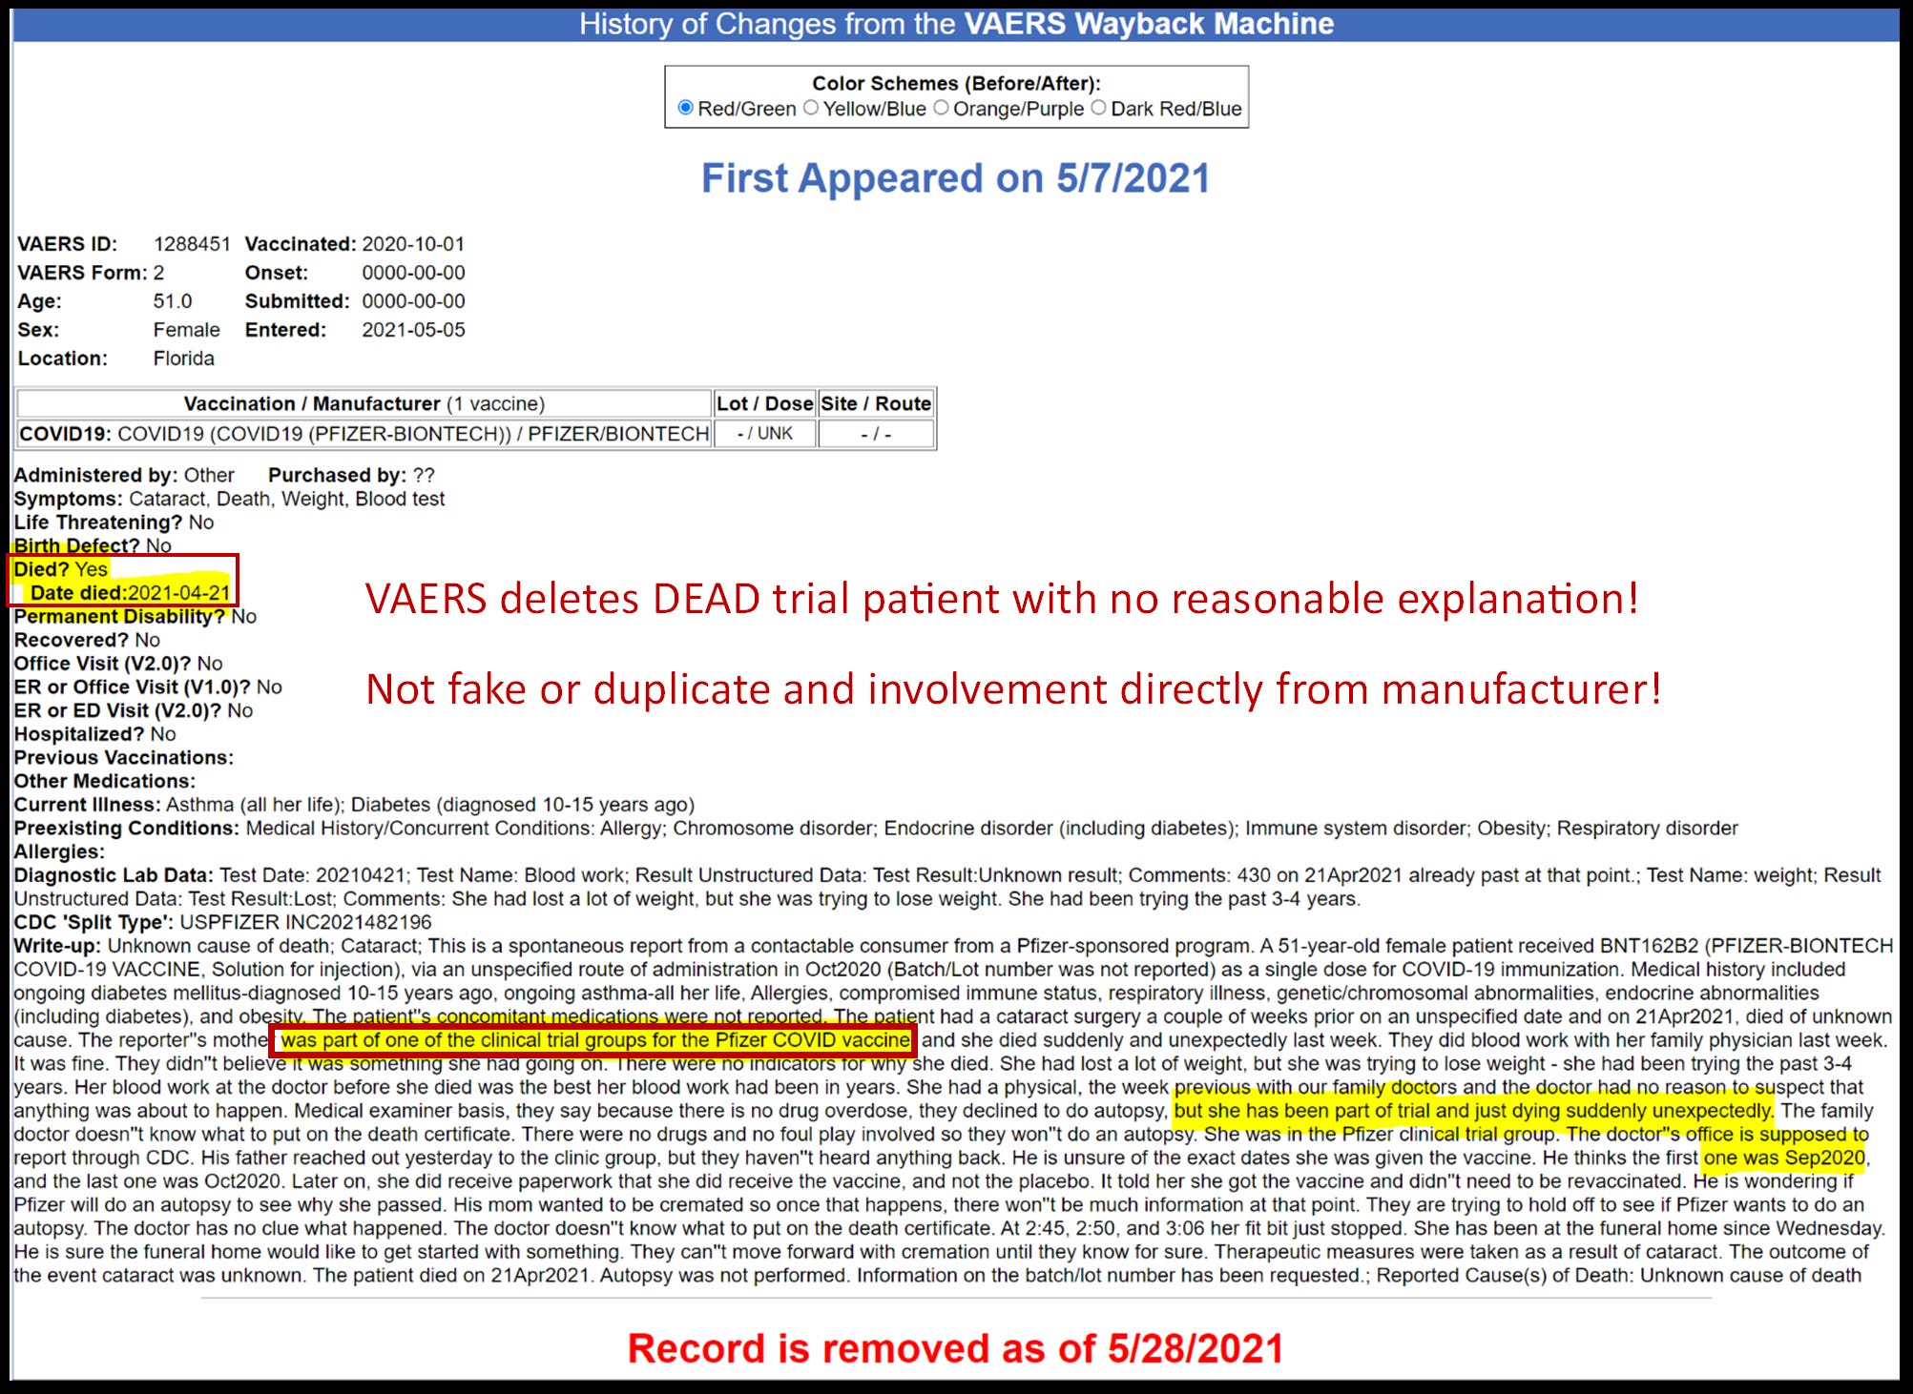Click the 'Office Visit (V2.0)? No' line

click(118, 664)
